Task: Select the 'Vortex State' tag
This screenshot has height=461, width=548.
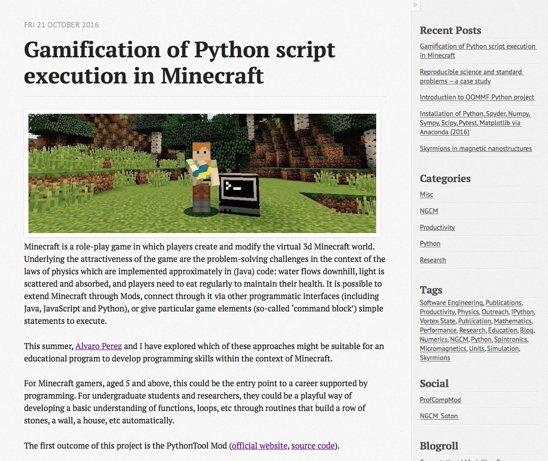Action: pyautogui.click(x=438, y=321)
